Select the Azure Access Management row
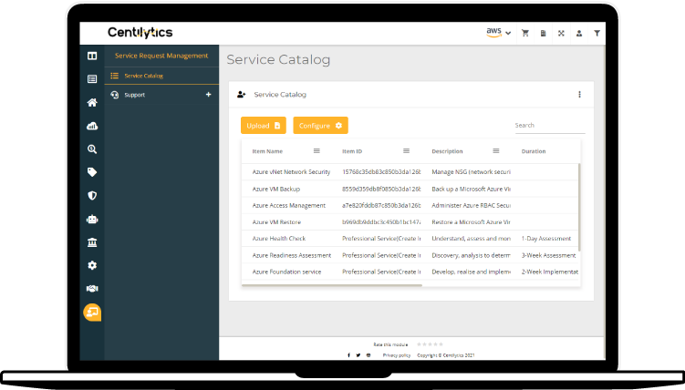 coord(410,205)
